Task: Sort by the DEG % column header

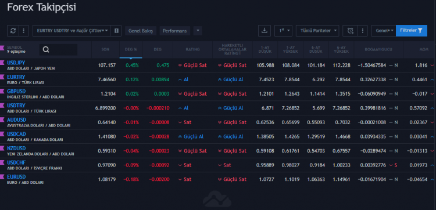Action: 131,49
